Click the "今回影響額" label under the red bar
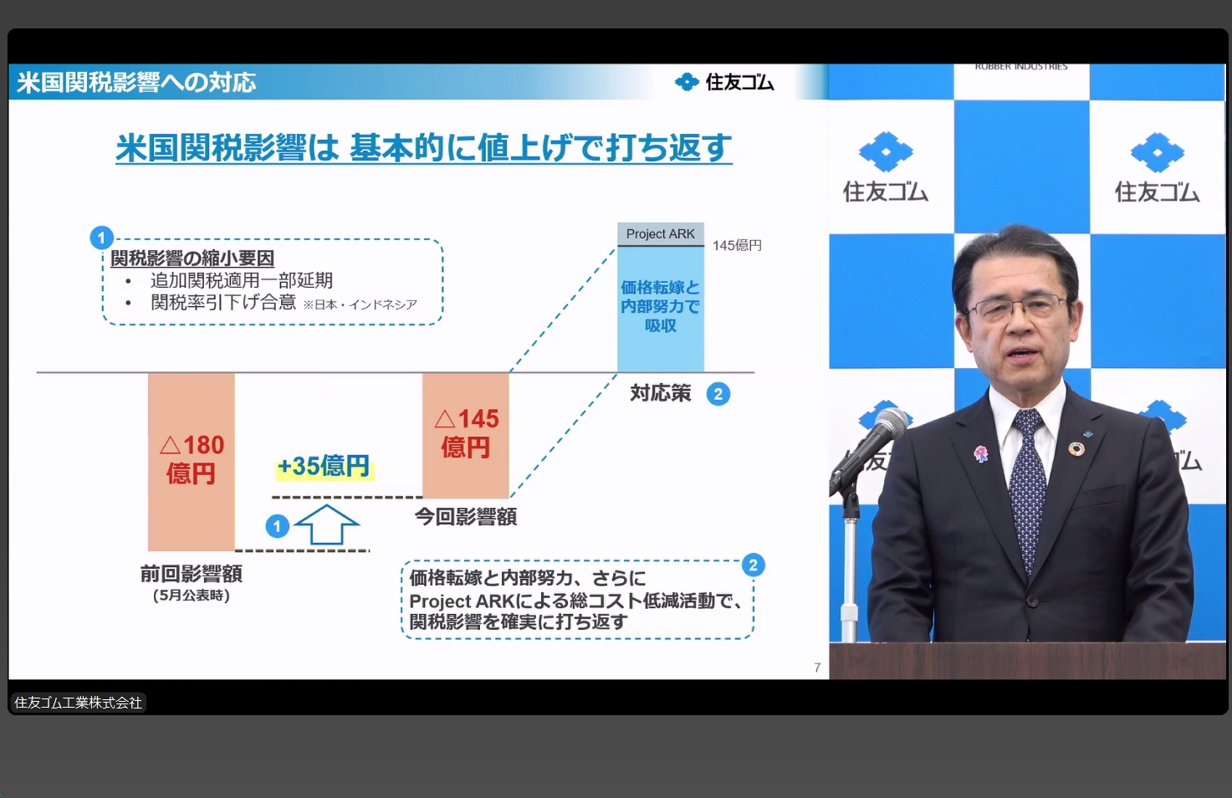The height and width of the screenshot is (798, 1232). [x=467, y=517]
